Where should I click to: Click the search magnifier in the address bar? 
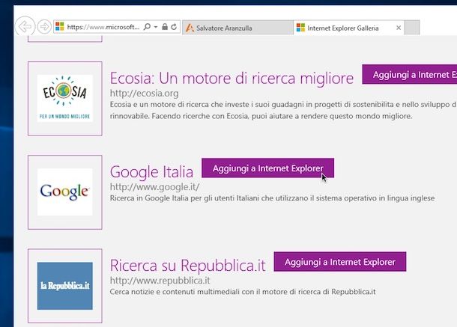(147, 27)
